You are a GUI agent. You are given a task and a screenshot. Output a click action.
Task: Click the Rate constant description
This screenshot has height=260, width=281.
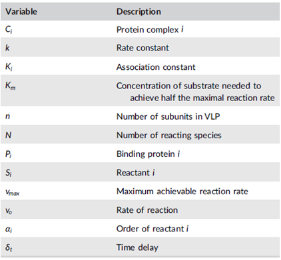(142, 48)
